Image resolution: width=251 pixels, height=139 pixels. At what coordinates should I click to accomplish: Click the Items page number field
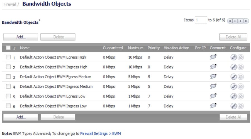pos(201,20)
